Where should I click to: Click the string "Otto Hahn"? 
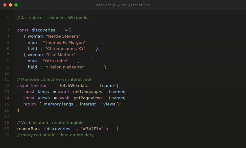click(55, 61)
